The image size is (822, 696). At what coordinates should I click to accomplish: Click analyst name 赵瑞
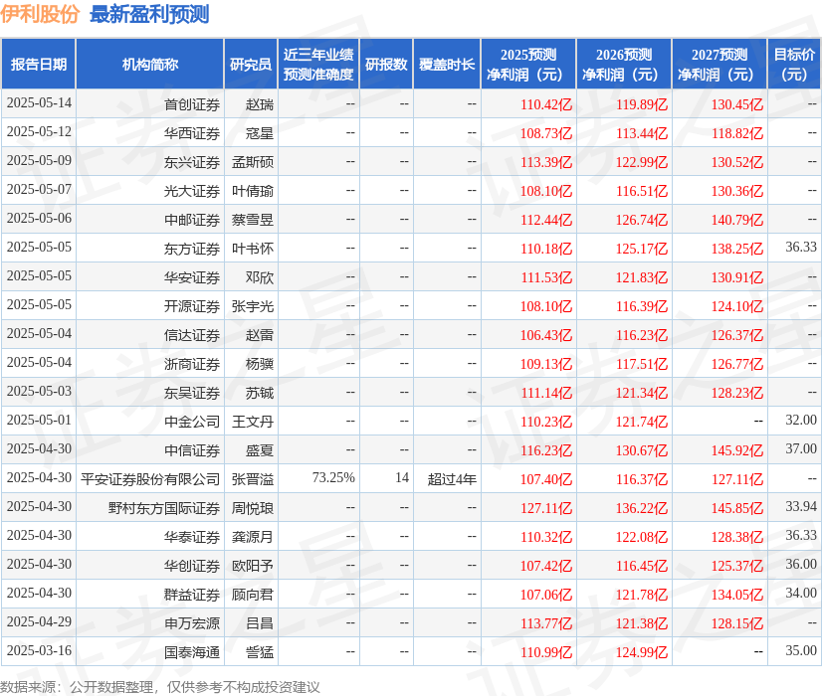[260, 104]
